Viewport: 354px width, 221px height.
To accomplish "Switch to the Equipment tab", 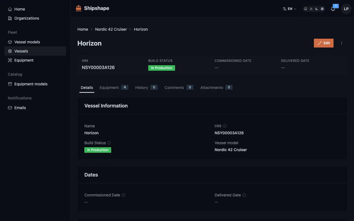I will 109,88.
